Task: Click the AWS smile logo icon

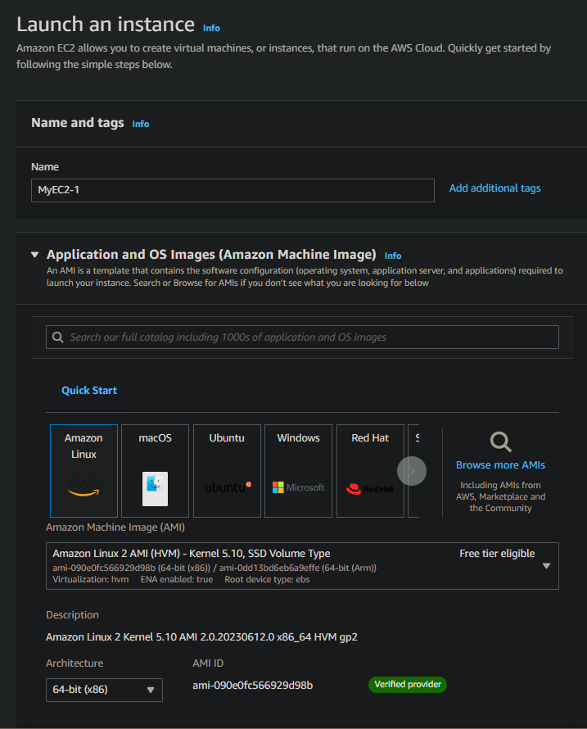Action: pos(84,487)
